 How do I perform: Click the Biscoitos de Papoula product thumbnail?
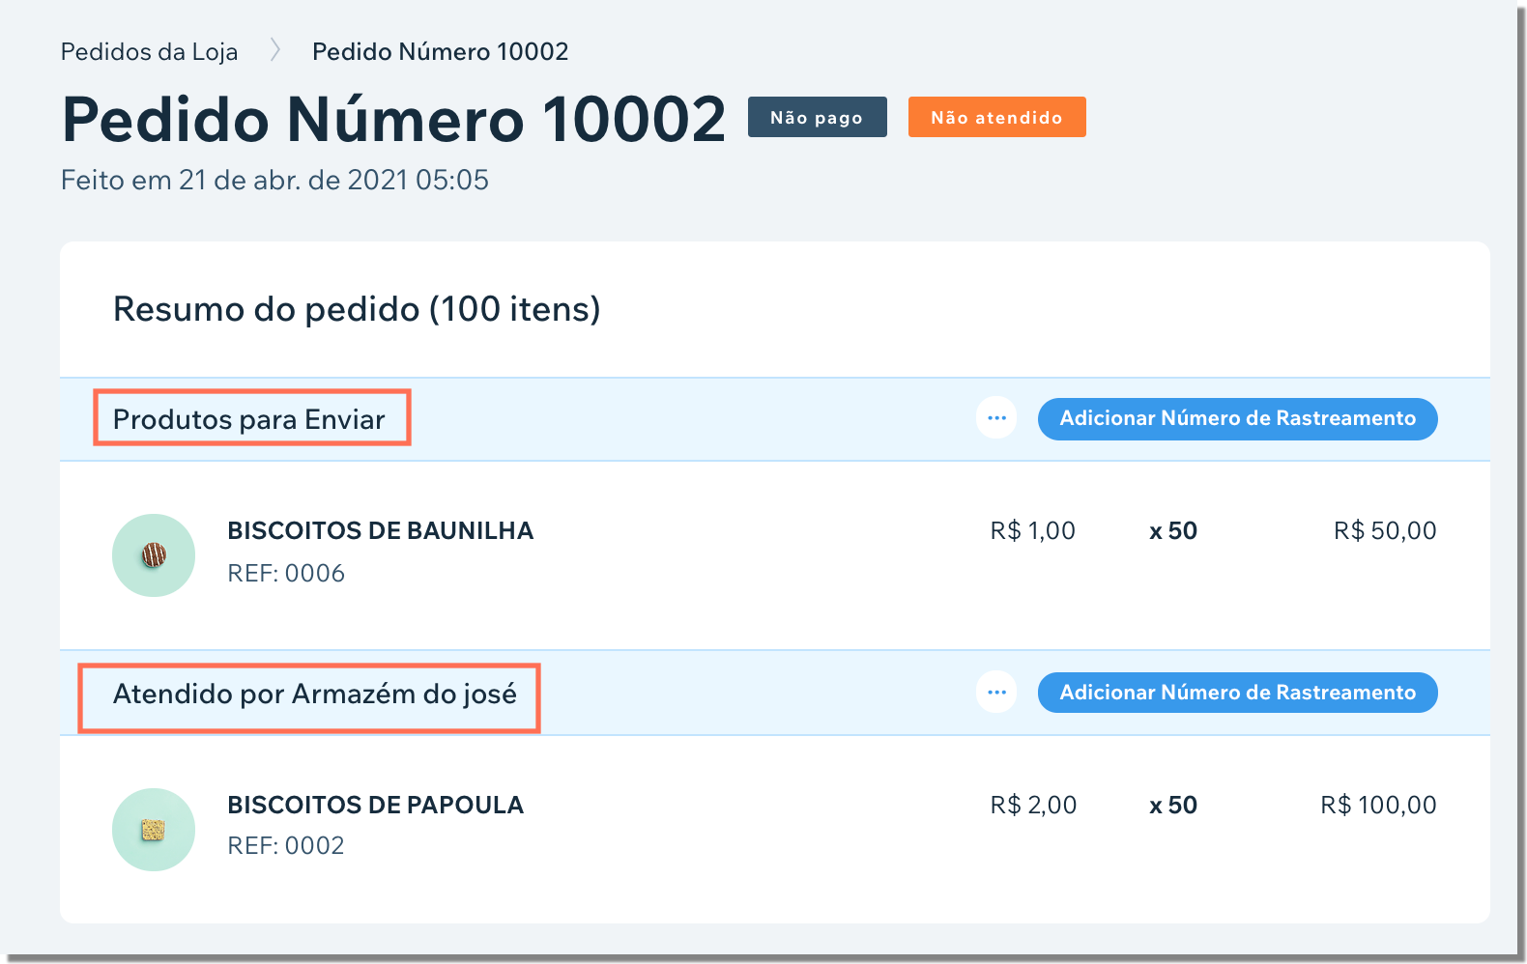tap(154, 830)
